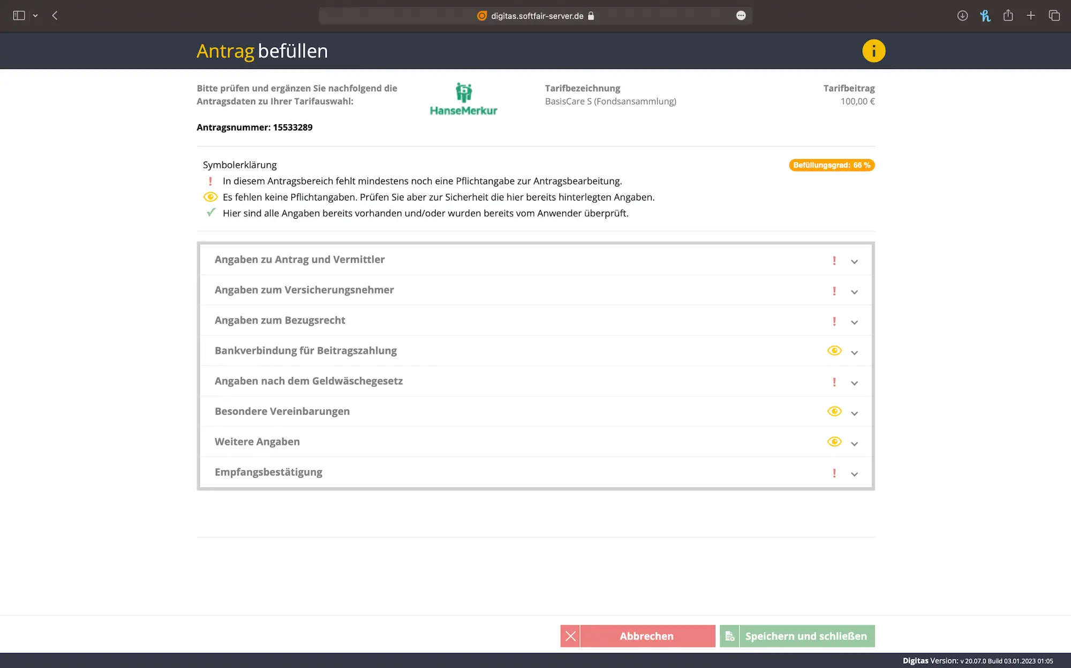
Task: Click the new tab plus icon
Action: pyautogui.click(x=1031, y=16)
